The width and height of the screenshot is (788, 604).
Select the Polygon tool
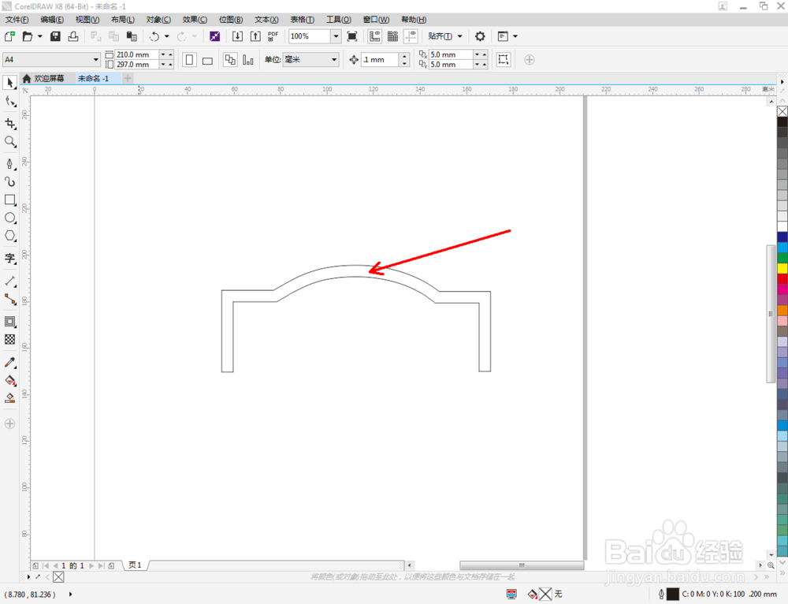point(10,236)
